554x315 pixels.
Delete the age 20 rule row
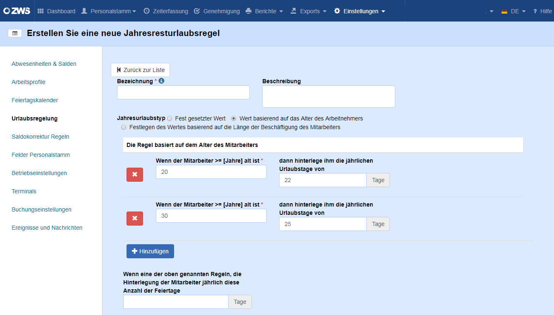[x=135, y=175]
